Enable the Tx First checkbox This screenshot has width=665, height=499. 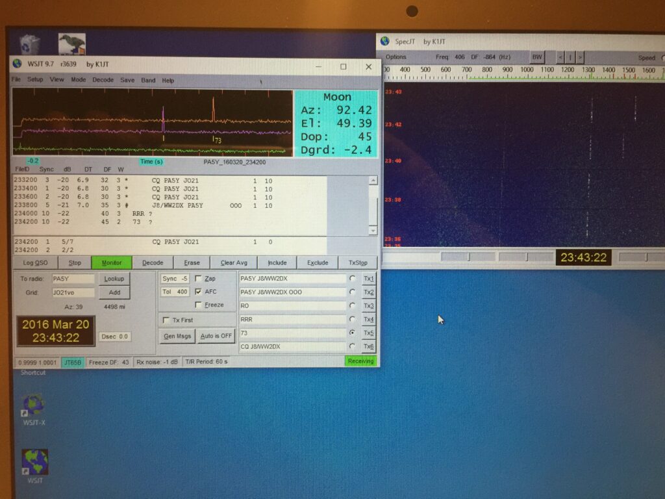click(166, 320)
